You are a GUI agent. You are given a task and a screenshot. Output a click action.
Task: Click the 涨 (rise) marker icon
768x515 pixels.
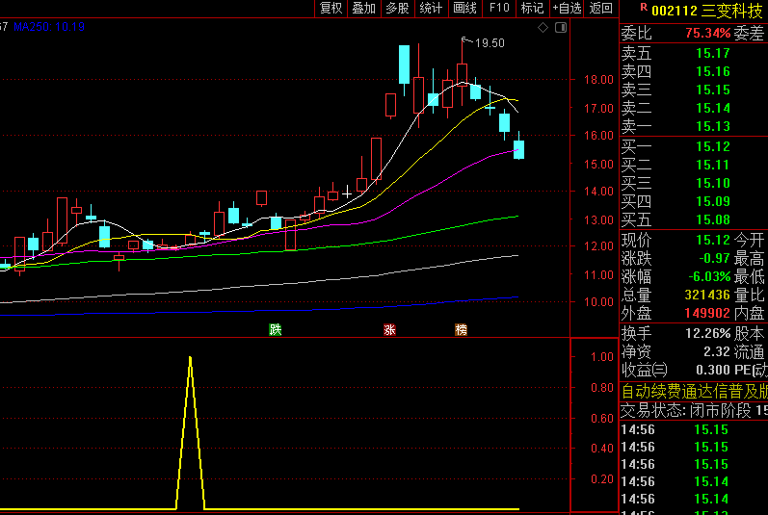pyautogui.click(x=390, y=330)
